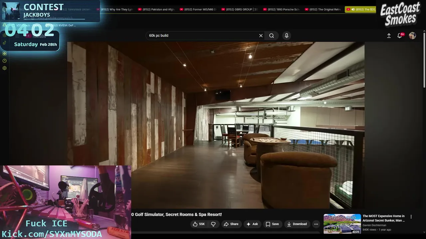
Task: Switch to 'Former MI5/MI6' tab
Action: [198, 9]
